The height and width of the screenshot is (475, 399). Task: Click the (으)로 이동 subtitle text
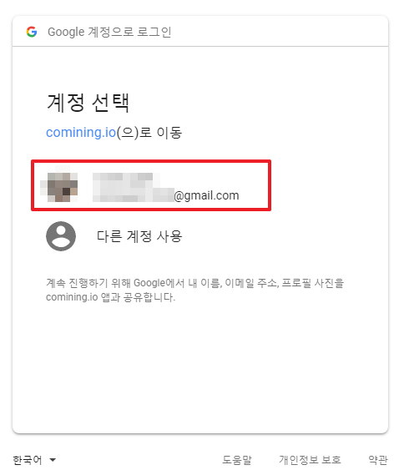[x=149, y=133]
